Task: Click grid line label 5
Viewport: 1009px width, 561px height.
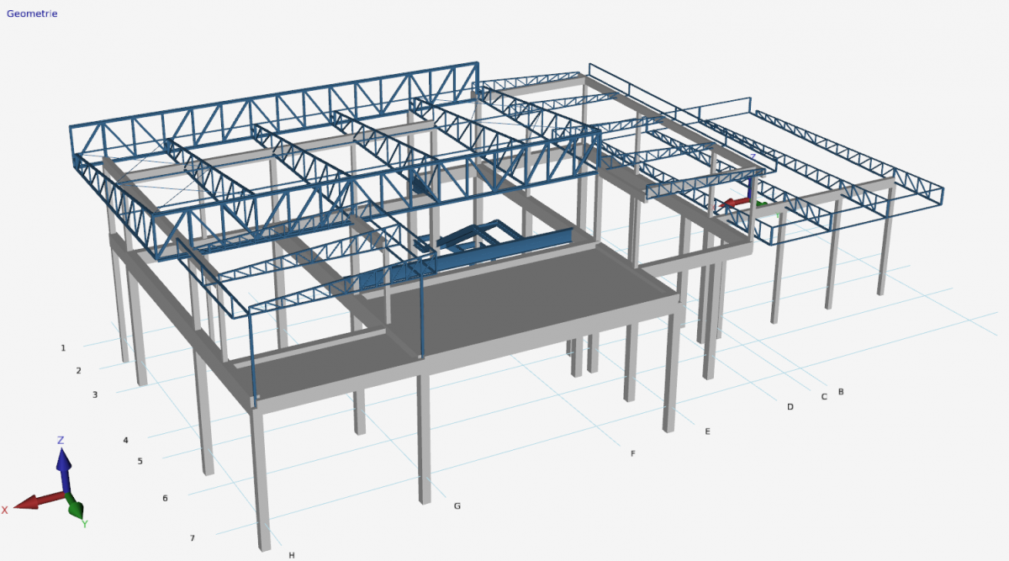Action: tap(140, 461)
